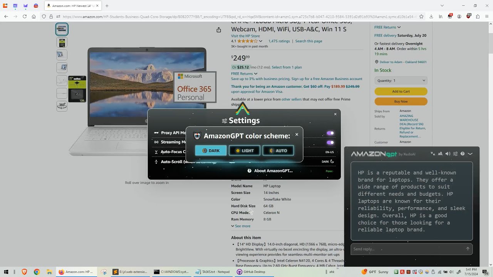Toggle the Streaming Mode switch
This screenshot has height=277, width=493.
330,142
